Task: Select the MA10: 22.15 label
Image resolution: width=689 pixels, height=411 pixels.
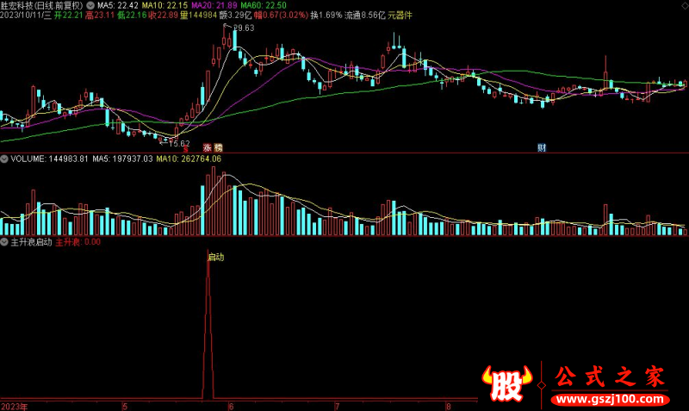Action: click(164, 5)
